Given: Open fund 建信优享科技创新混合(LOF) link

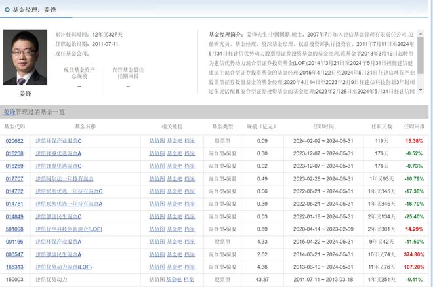Looking at the screenshot, I should point(69,229).
